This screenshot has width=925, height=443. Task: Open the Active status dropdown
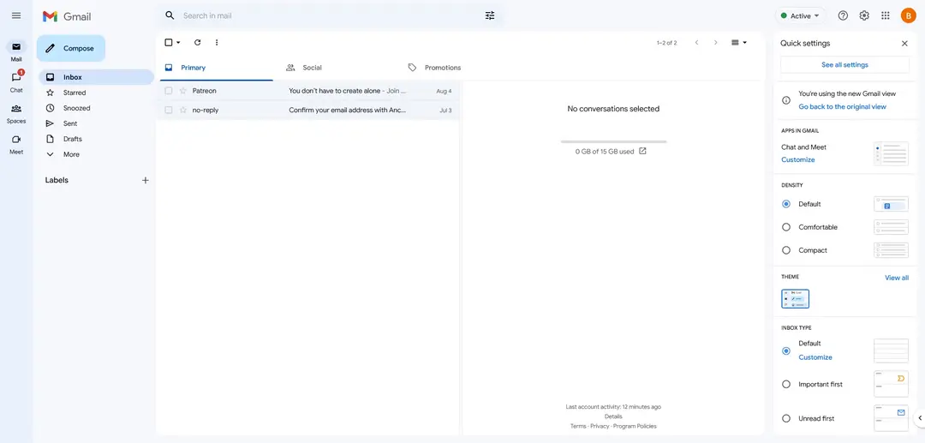(x=801, y=16)
